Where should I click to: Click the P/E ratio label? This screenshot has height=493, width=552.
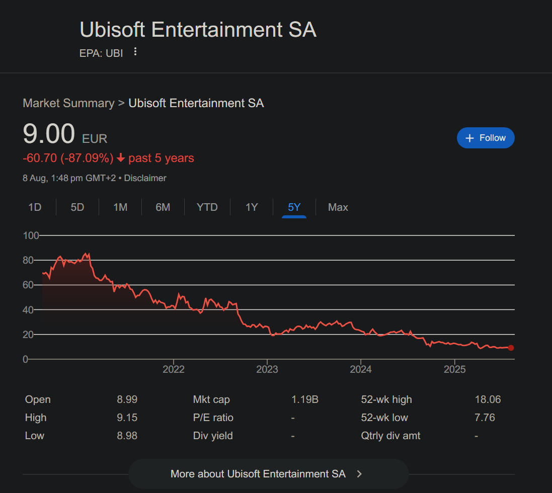213,418
